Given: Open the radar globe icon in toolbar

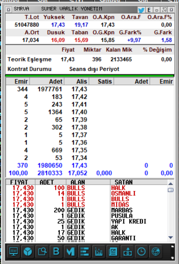Looking at the screenshot, I should click(156, 252).
